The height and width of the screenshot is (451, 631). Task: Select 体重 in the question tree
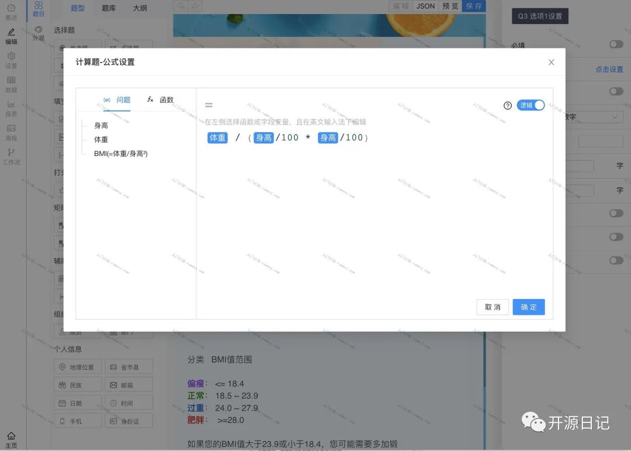coord(101,140)
